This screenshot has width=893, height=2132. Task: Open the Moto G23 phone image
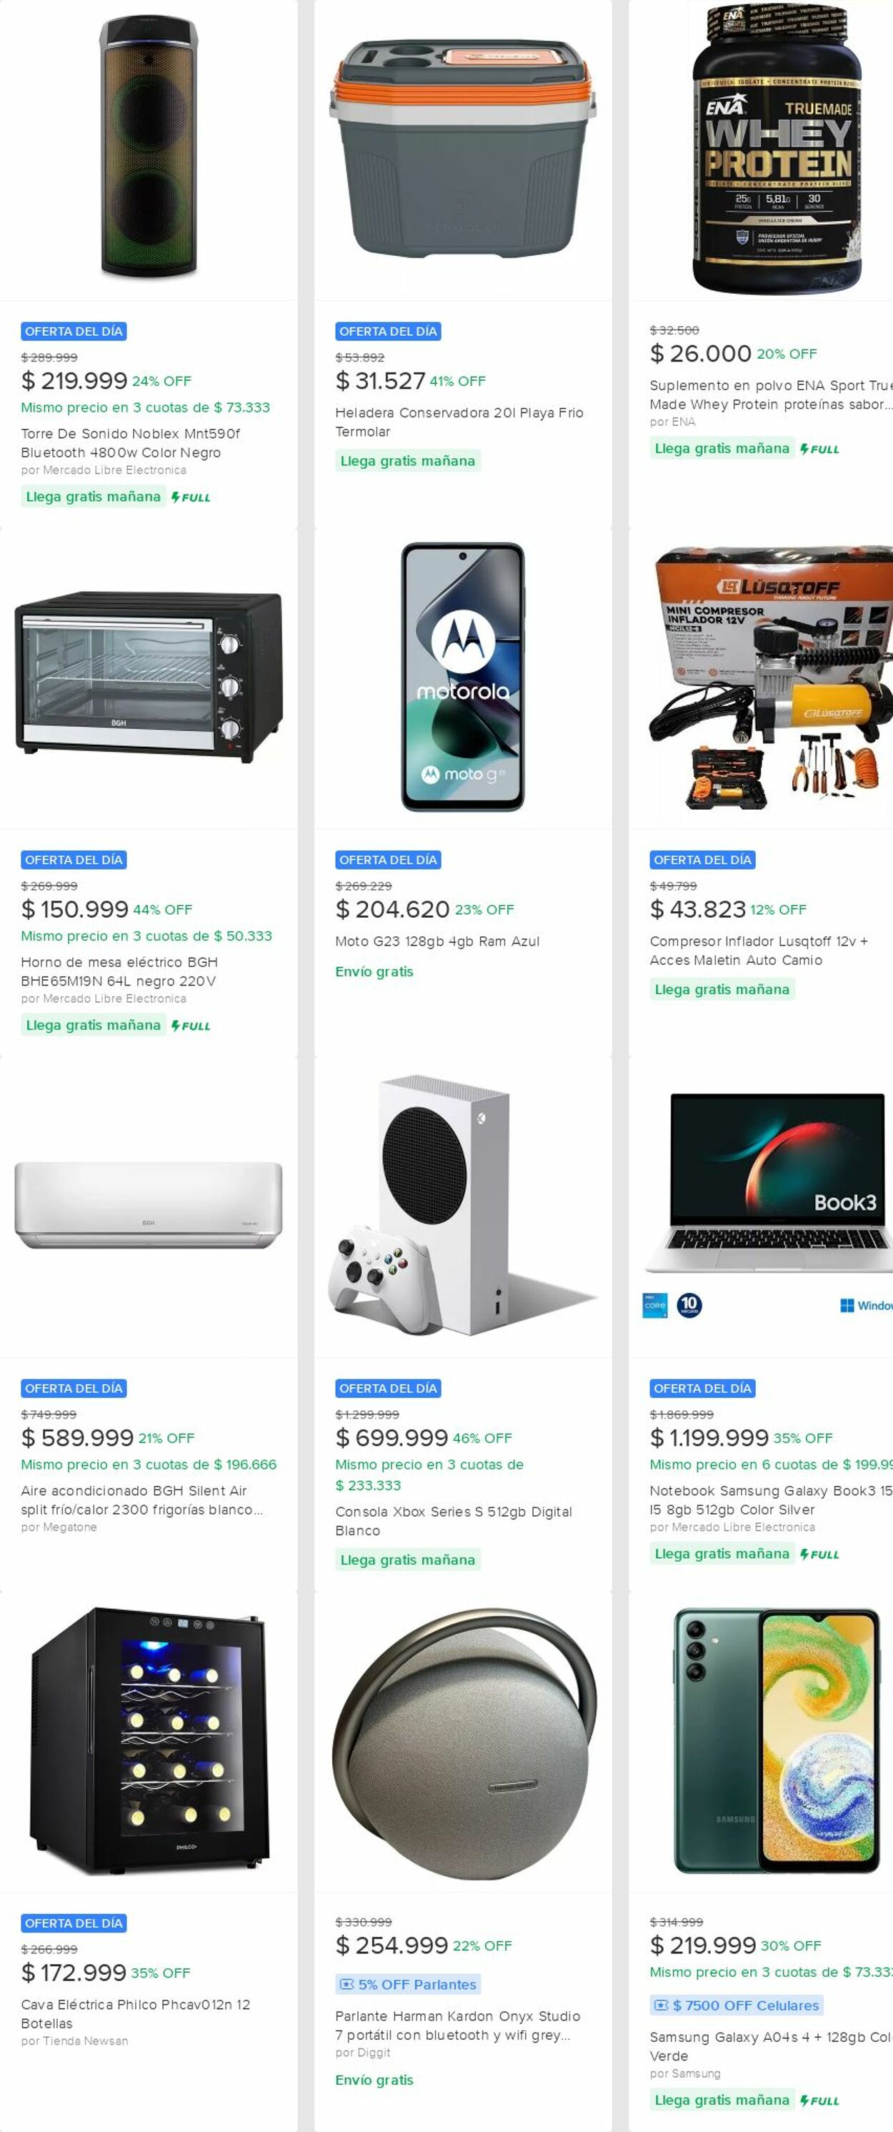point(463,678)
